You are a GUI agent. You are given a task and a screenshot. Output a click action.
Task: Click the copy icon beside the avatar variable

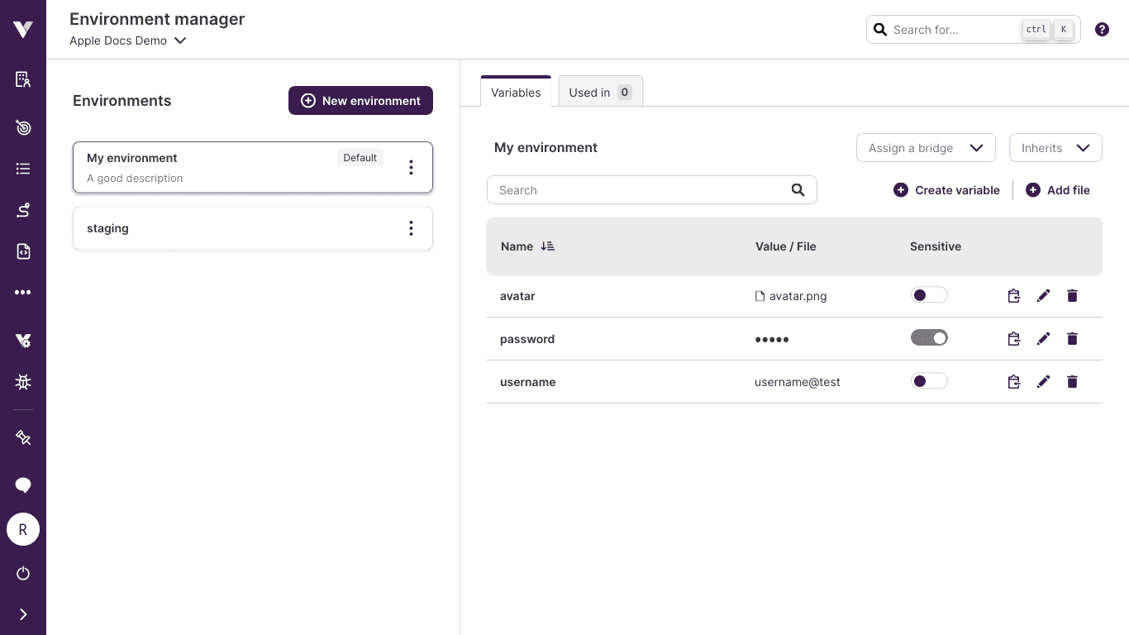pyautogui.click(x=1014, y=295)
